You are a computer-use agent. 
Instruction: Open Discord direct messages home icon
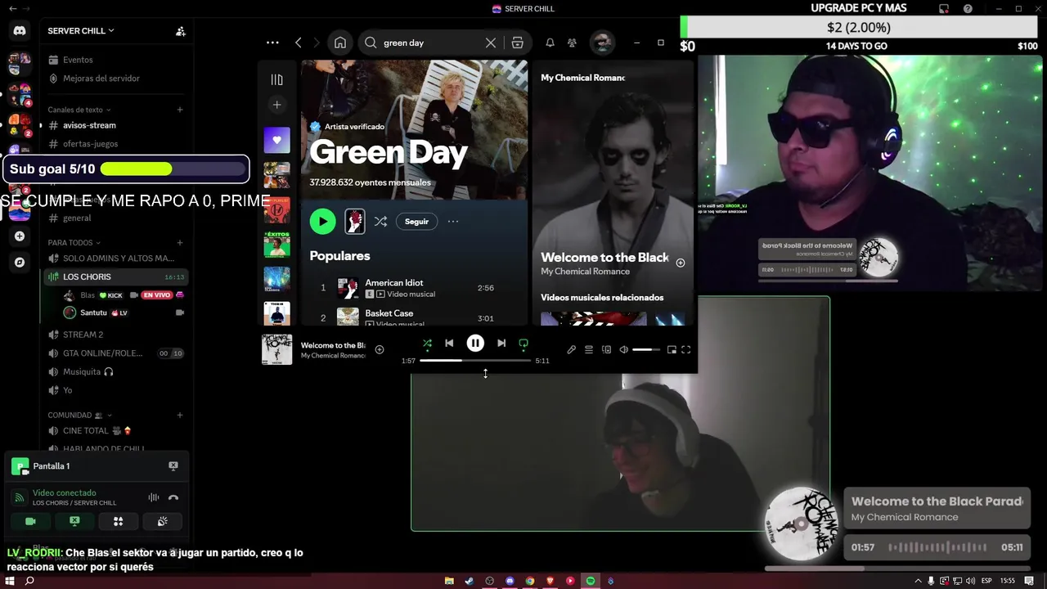click(20, 31)
